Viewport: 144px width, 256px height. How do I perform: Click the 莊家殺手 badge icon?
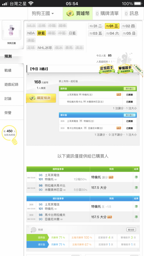tap(107, 69)
